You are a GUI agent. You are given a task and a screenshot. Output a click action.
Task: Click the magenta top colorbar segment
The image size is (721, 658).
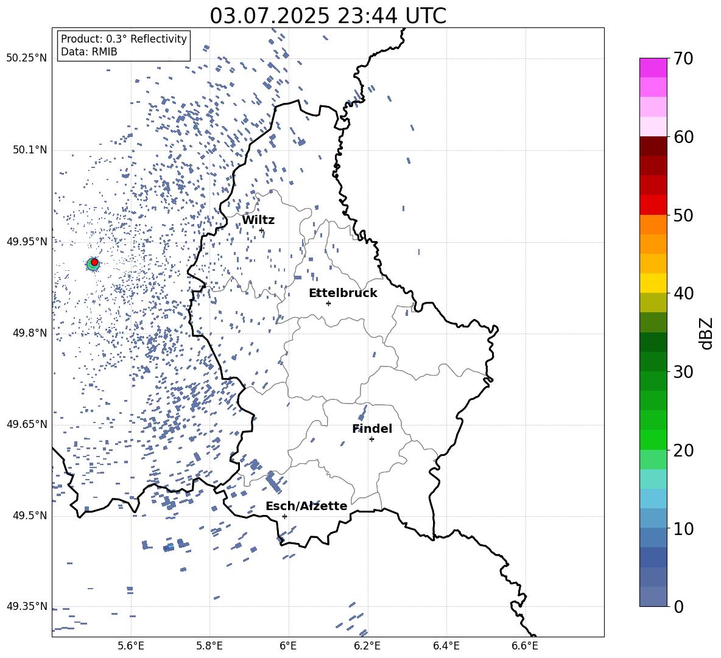[653, 68]
